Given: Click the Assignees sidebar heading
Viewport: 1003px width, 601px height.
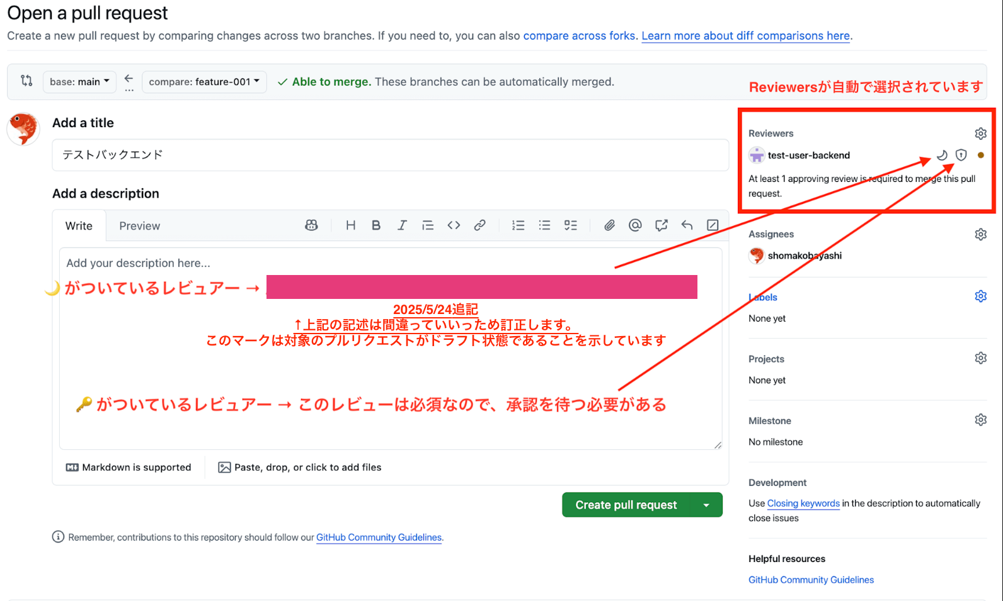Looking at the screenshot, I should click(x=771, y=234).
